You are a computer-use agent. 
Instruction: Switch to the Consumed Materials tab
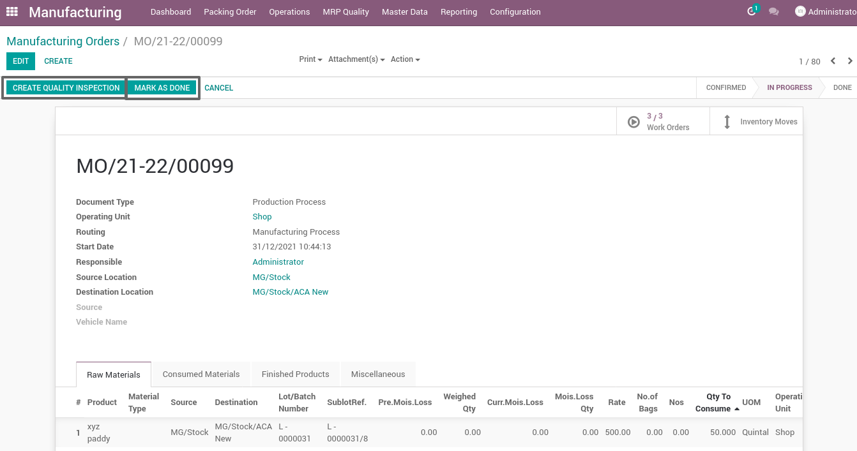[x=201, y=374]
